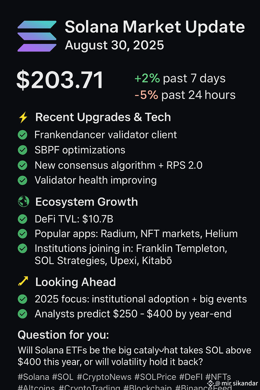Click the yellow arrow Looking Ahead icon
This screenshot has height=390, width=260.
pos(23,281)
